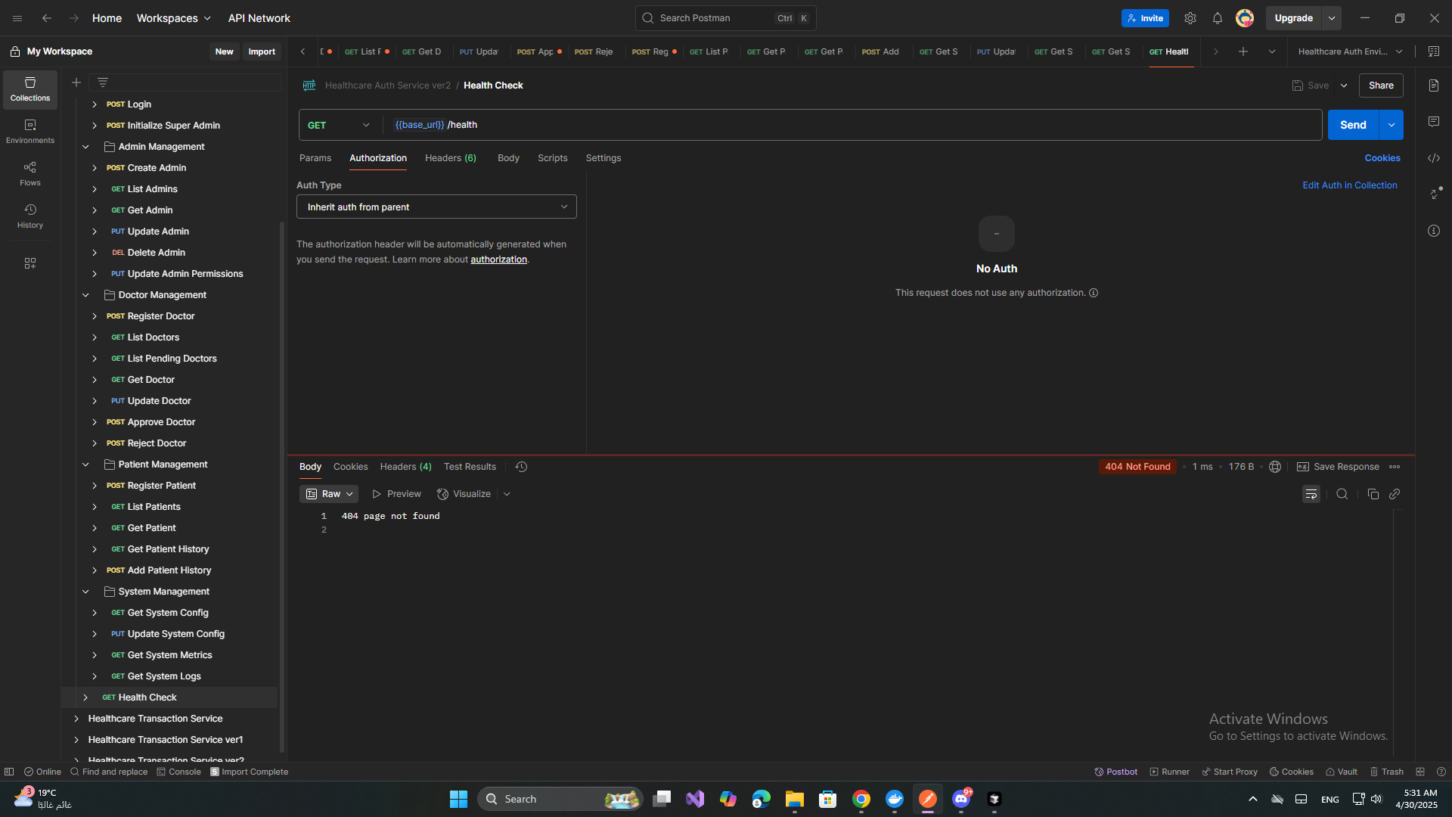Viewport: 1452px width, 817px height.
Task: Search the response body with magnifier icon
Action: pyautogui.click(x=1342, y=494)
